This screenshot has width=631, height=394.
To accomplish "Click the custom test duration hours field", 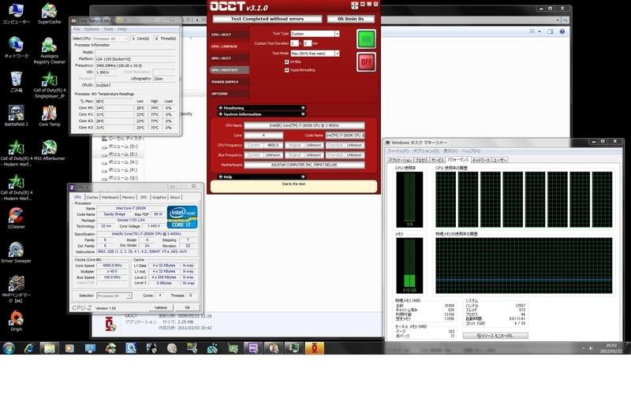I will pos(294,43).
